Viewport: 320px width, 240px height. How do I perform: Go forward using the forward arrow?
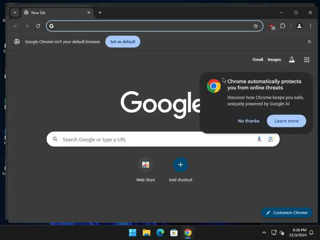point(27,26)
